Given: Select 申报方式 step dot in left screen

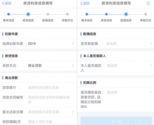Looking at the screenshot, I should pyautogui.click(x=67, y=14).
